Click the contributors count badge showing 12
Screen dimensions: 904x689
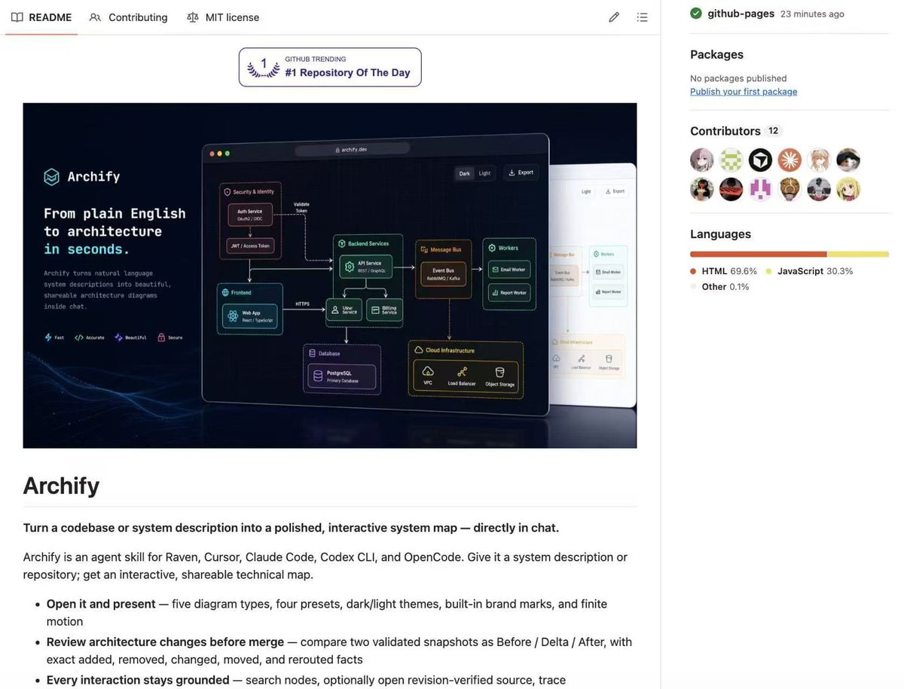click(773, 131)
